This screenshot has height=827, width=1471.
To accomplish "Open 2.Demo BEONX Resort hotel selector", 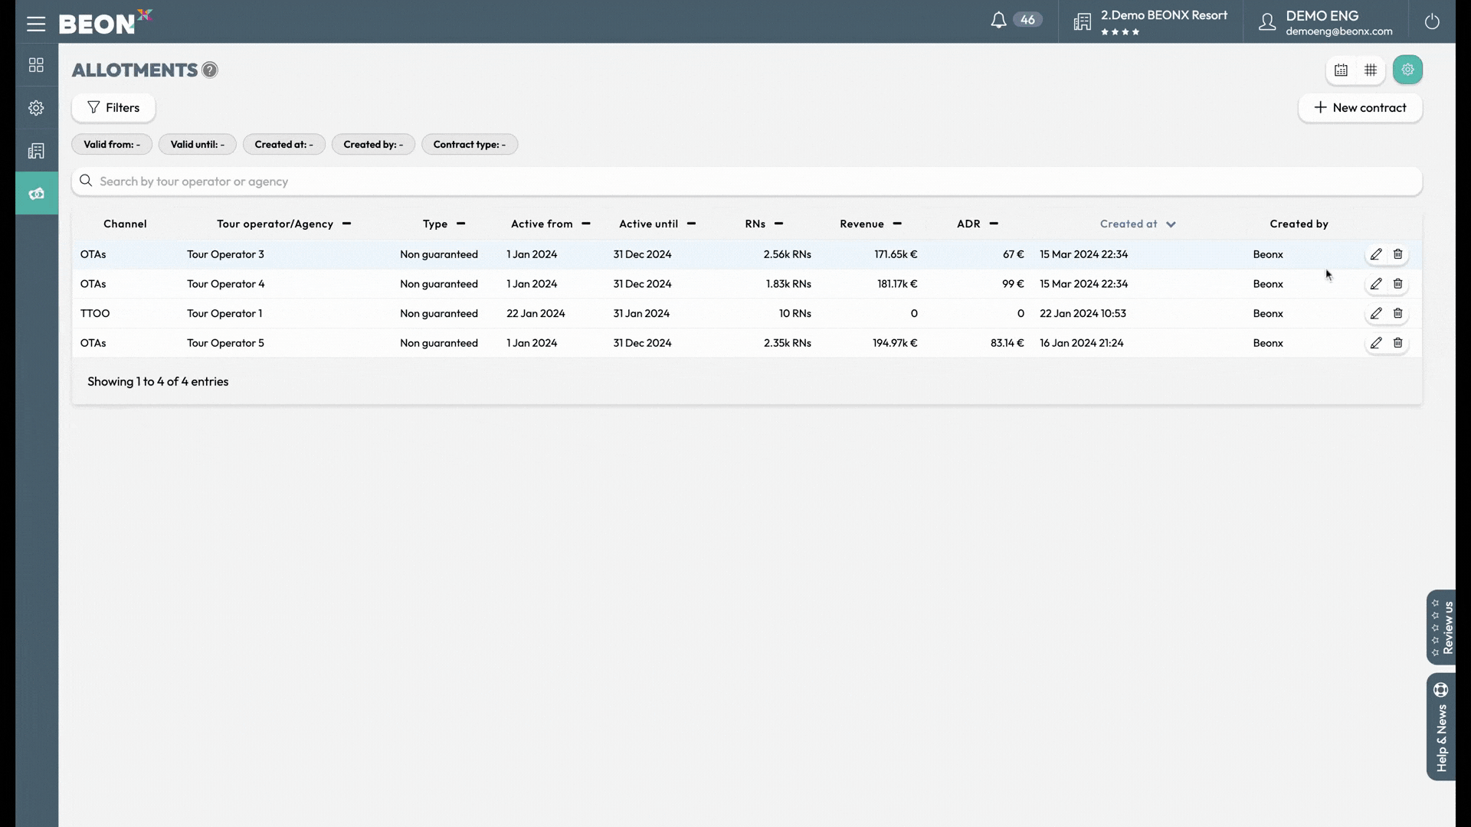I will [x=1150, y=22].
